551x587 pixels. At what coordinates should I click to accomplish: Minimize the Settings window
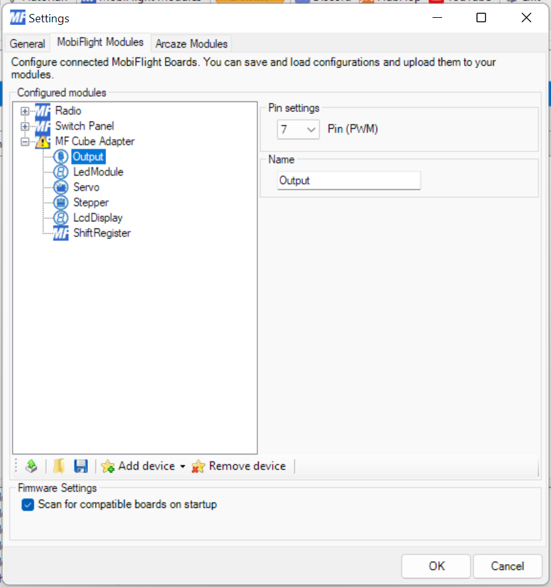pyautogui.click(x=437, y=18)
